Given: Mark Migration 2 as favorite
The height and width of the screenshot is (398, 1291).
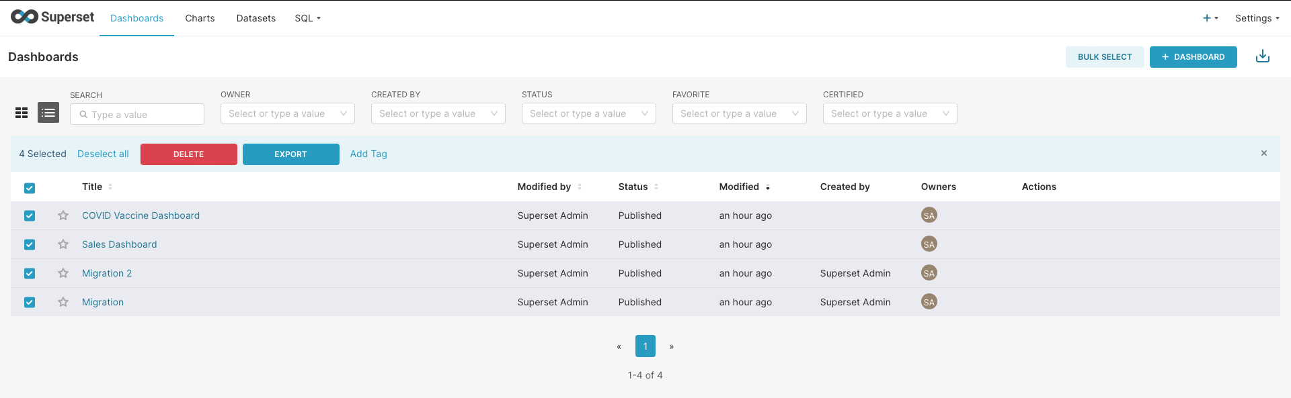Looking at the screenshot, I should click(63, 273).
